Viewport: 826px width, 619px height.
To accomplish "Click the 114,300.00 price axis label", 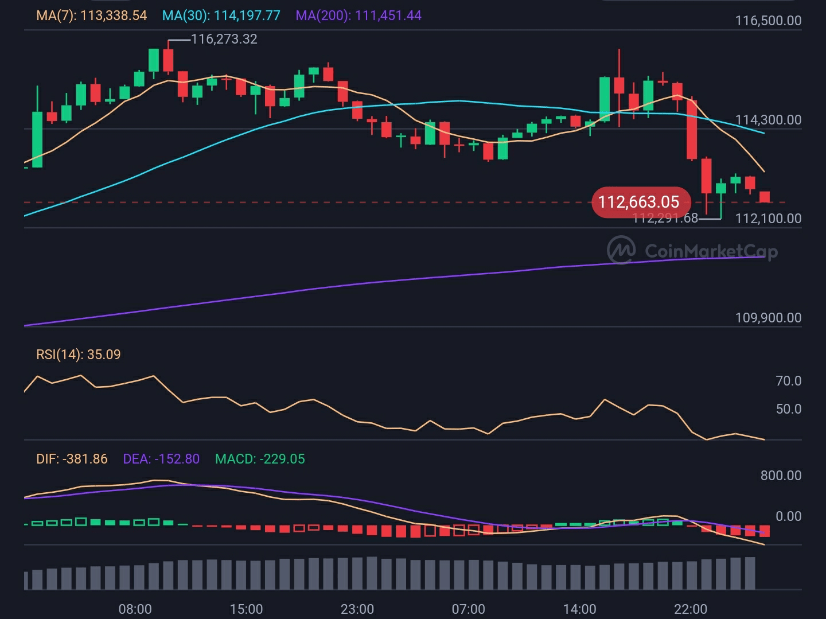I will coord(768,120).
